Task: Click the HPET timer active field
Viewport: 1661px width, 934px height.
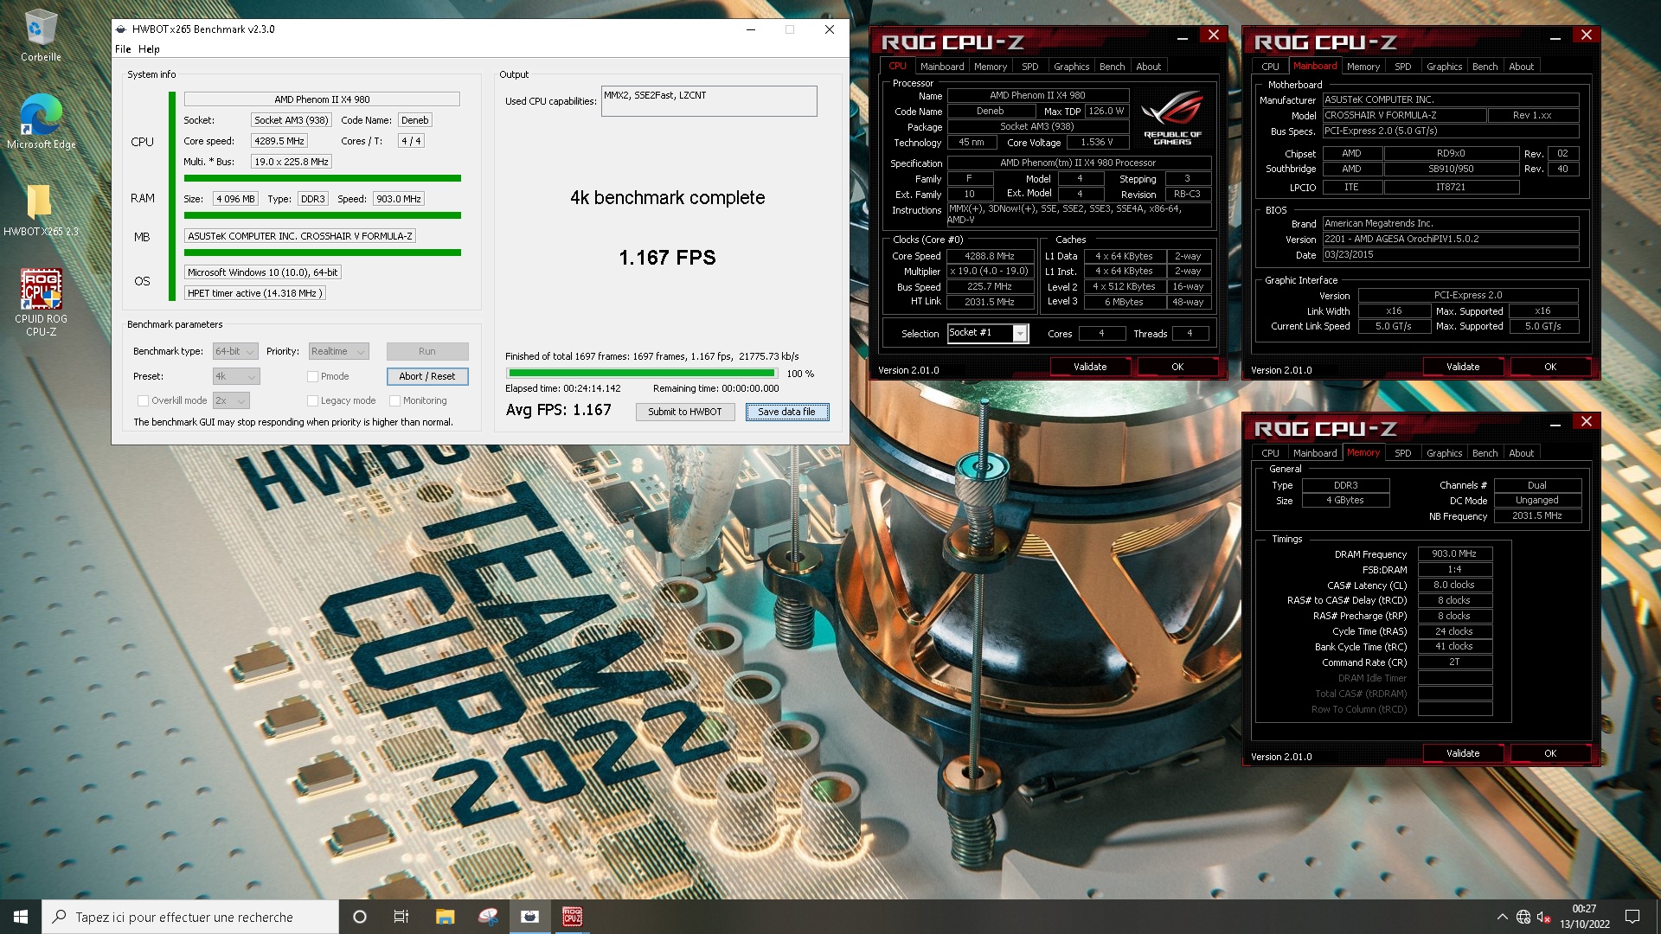Action: click(255, 293)
